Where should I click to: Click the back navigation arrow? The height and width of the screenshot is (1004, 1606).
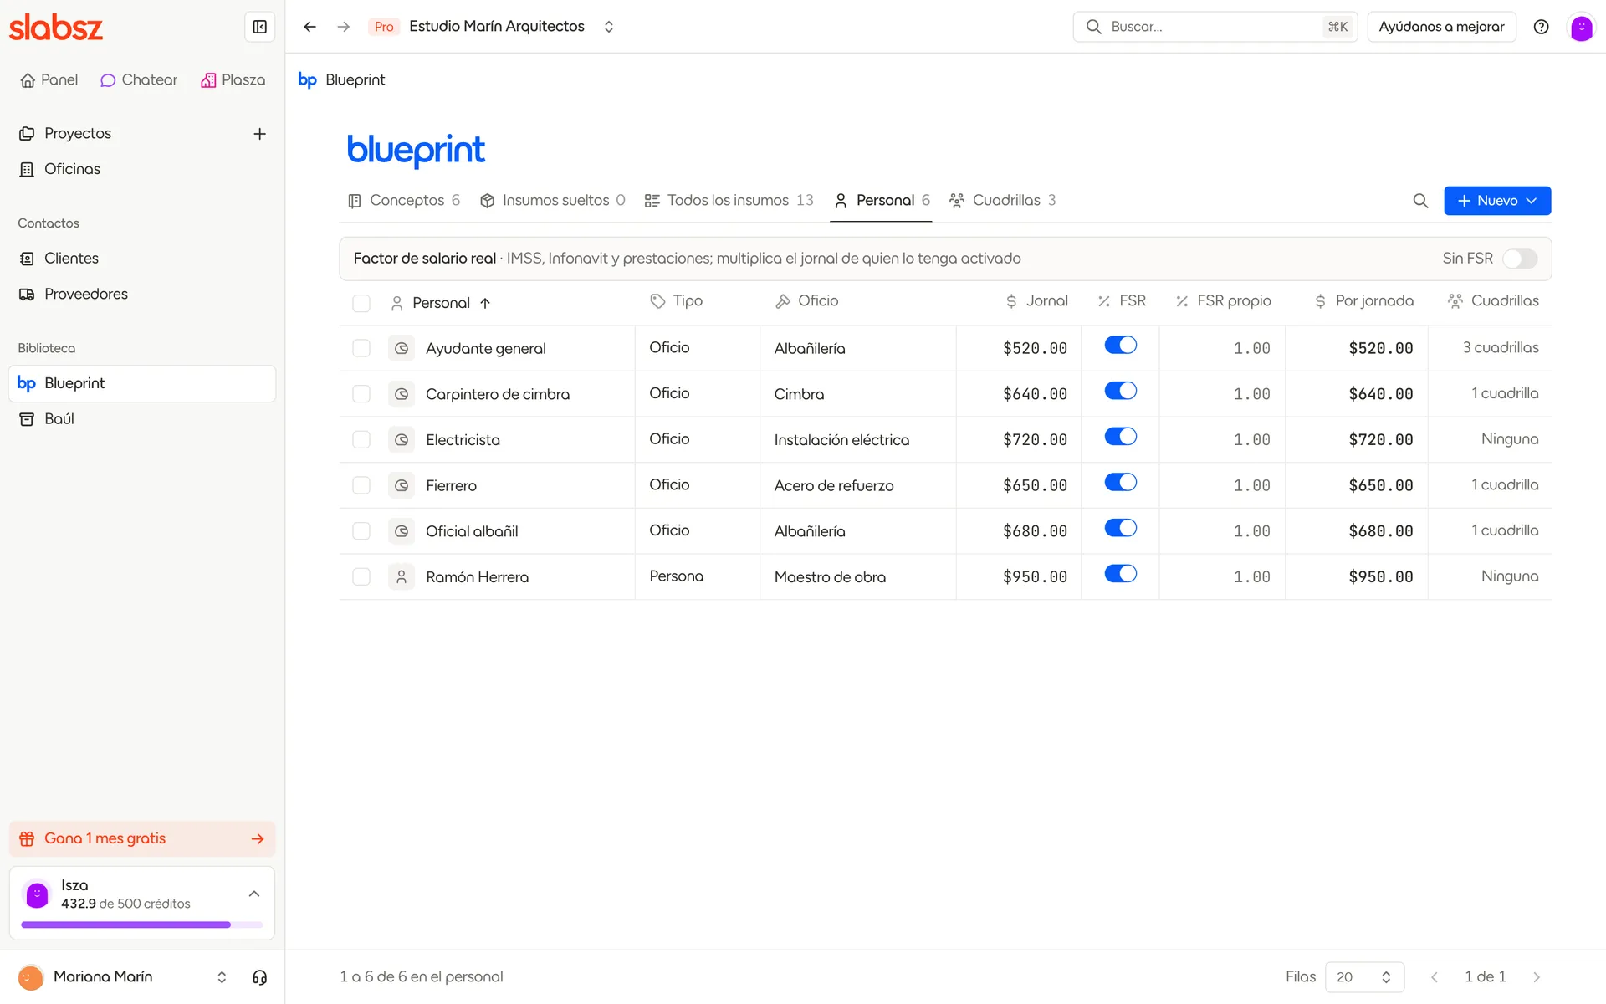(309, 27)
